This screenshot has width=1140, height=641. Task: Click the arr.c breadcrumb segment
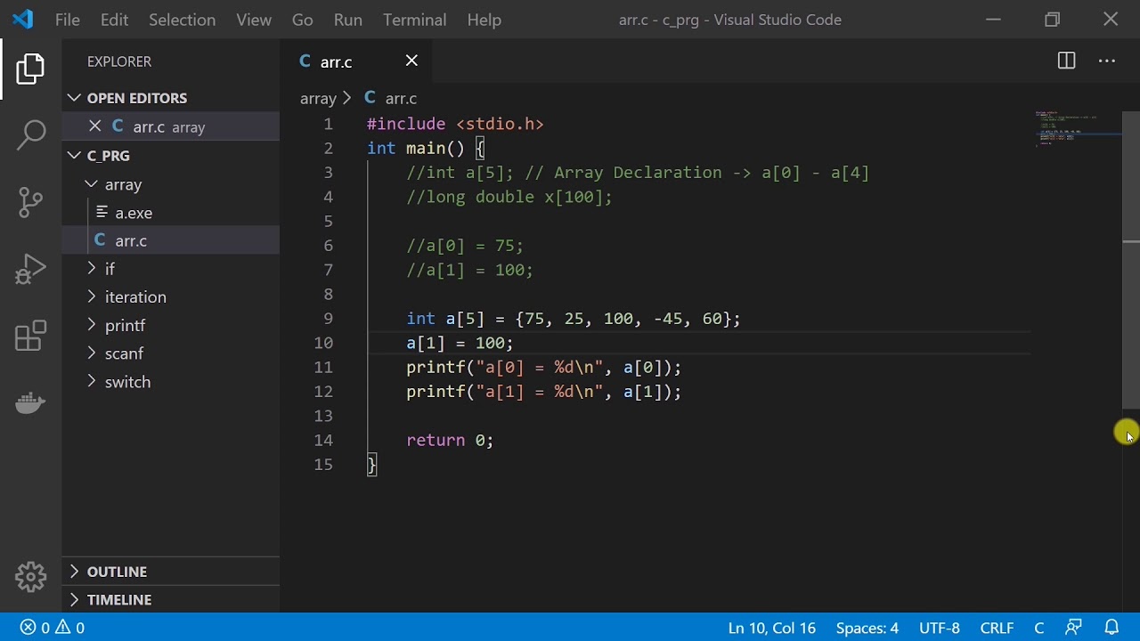click(x=391, y=98)
